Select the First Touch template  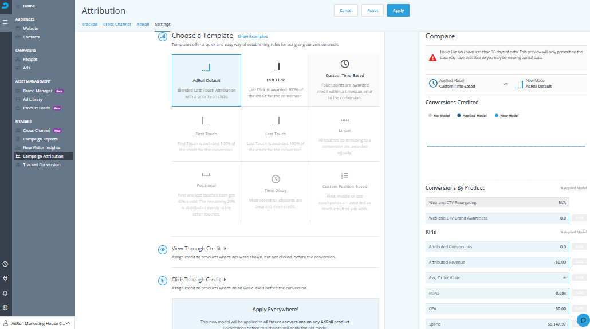click(206, 134)
